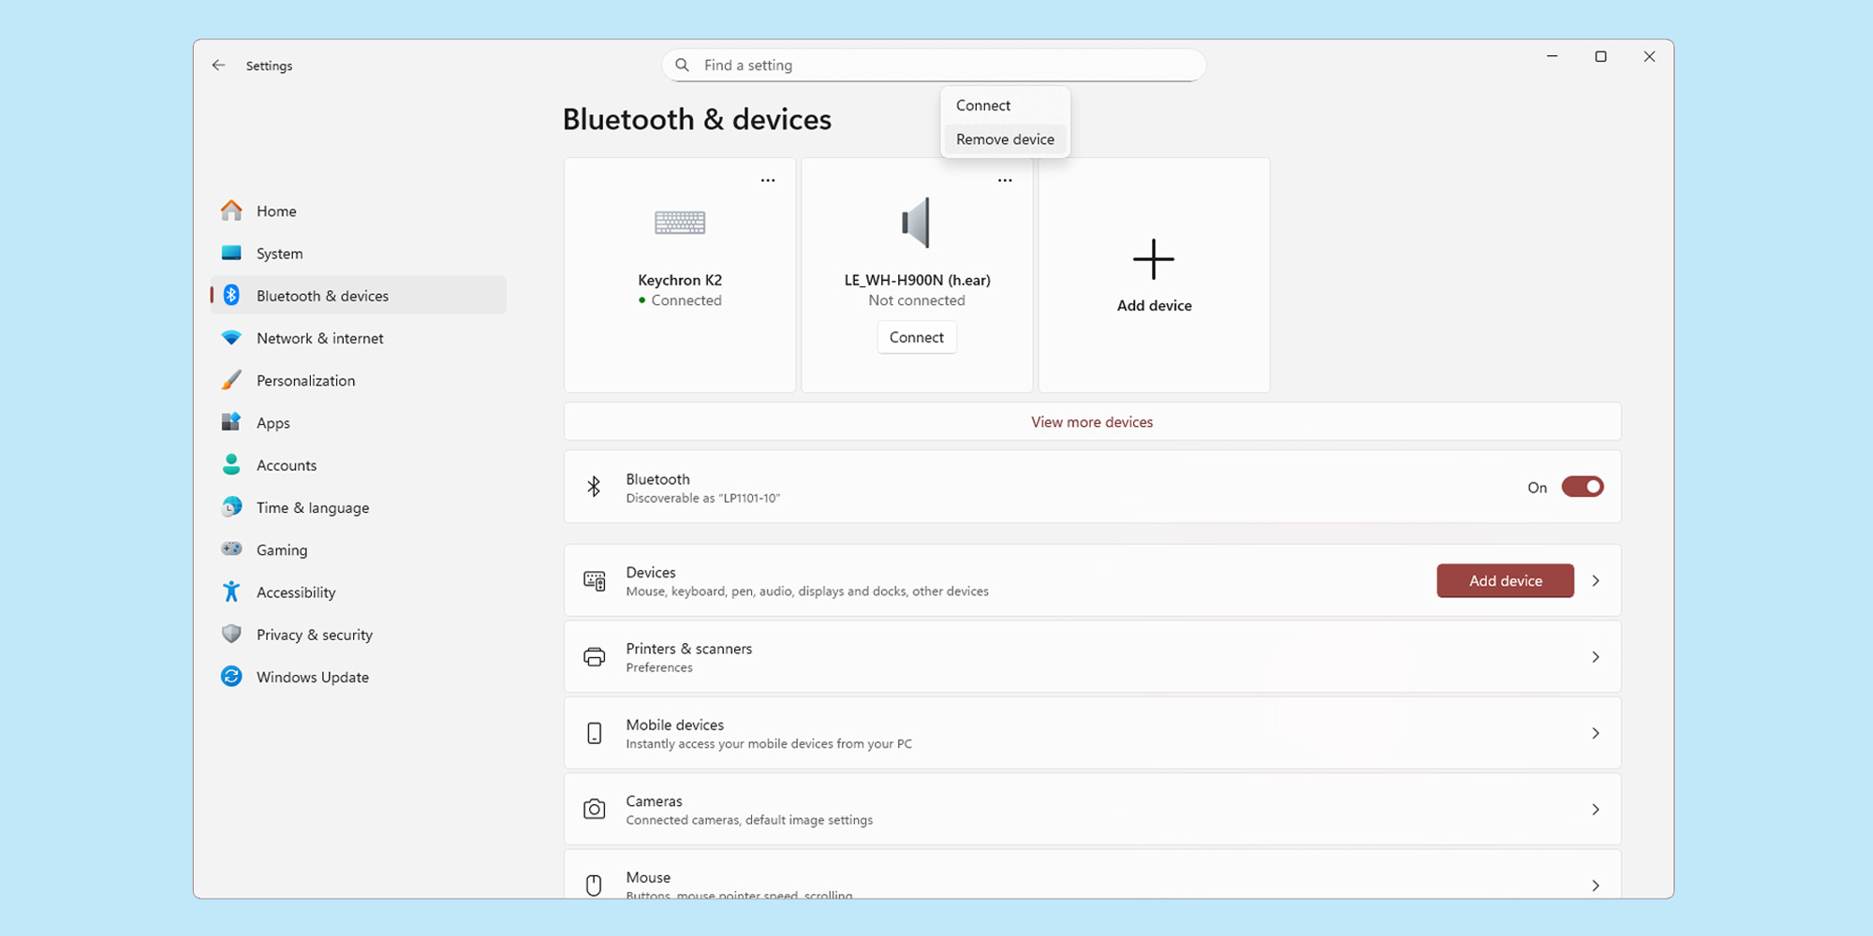Click the Accessibility icon
The height and width of the screenshot is (936, 1873).
(x=231, y=592)
